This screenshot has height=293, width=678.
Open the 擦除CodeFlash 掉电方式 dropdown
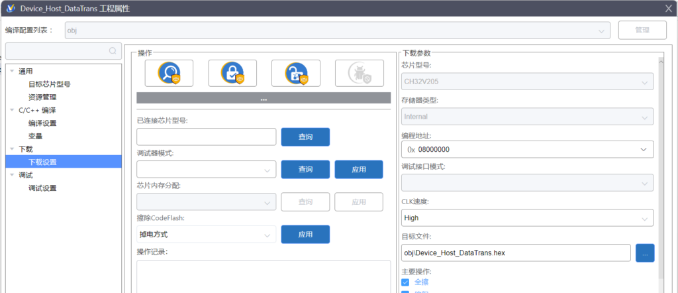pyautogui.click(x=207, y=235)
